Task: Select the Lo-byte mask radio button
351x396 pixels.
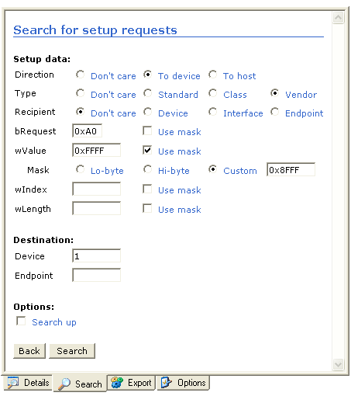Action: [81, 169]
